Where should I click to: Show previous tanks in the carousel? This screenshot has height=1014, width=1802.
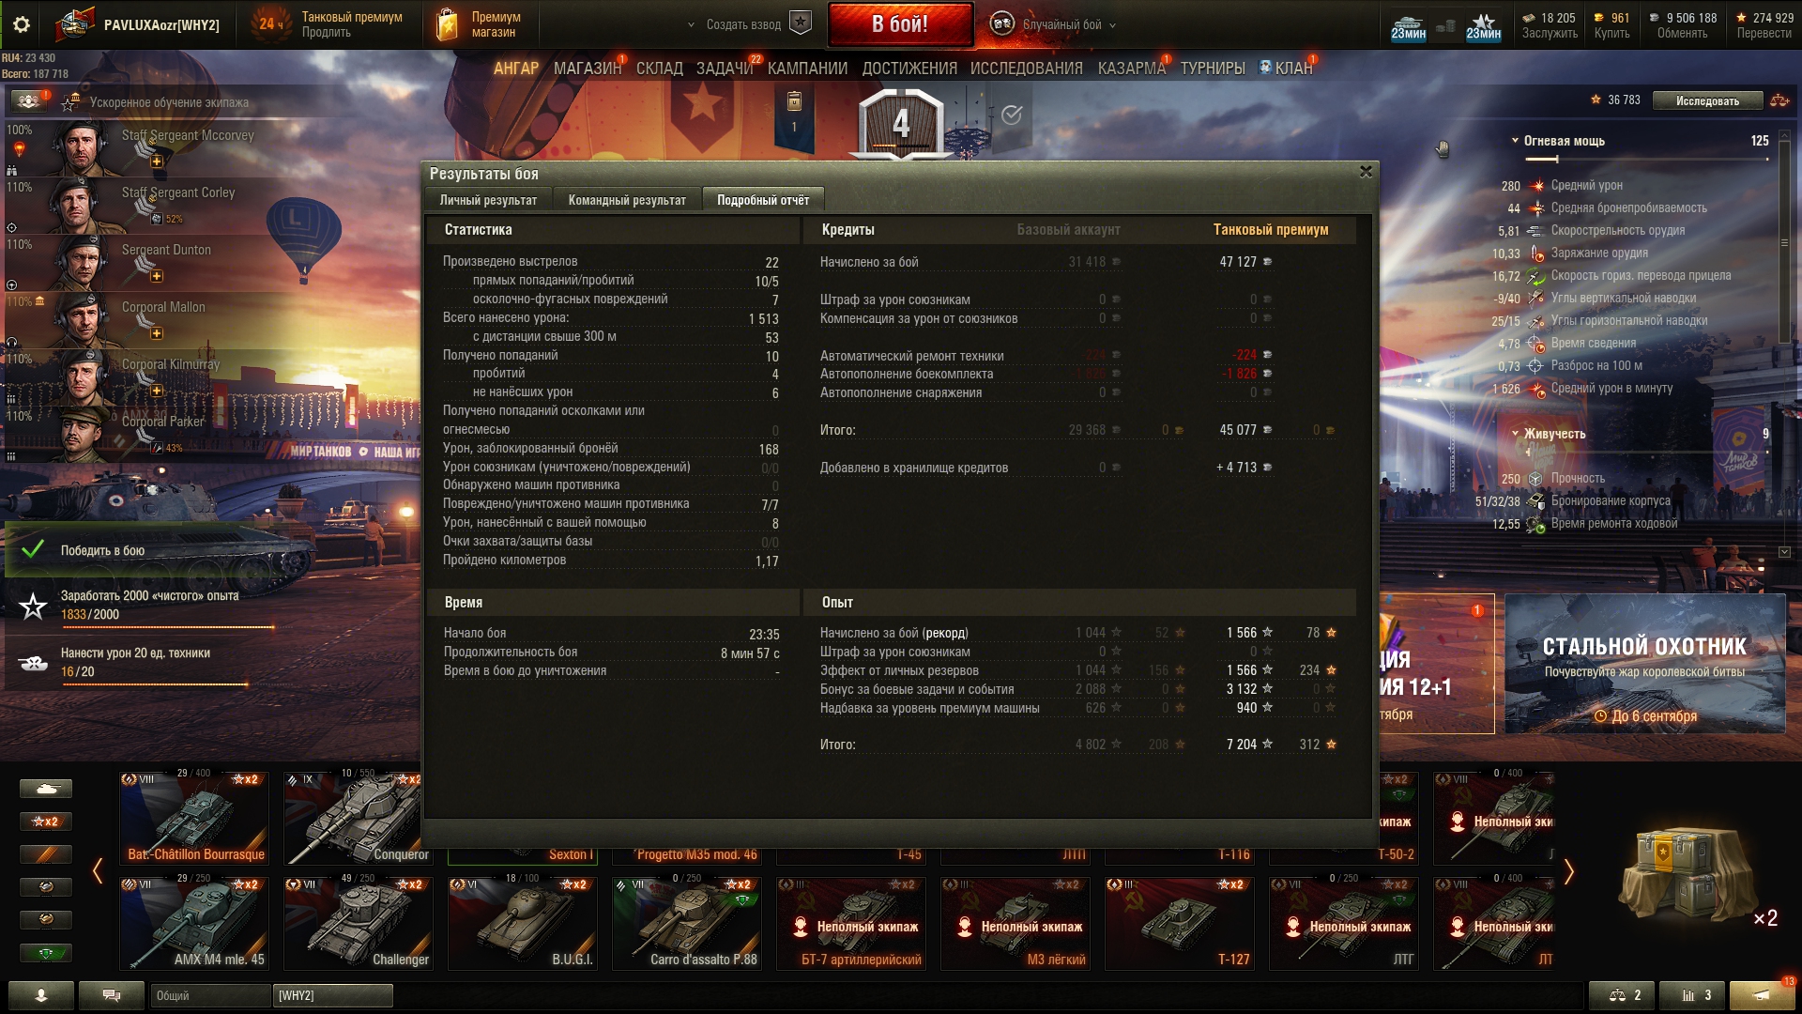point(98,871)
